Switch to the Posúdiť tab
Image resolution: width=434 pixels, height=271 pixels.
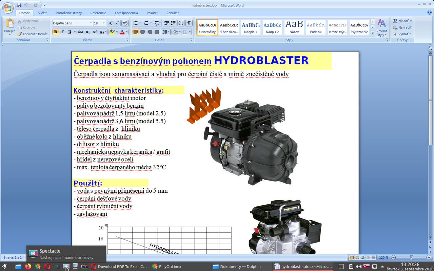point(152,13)
